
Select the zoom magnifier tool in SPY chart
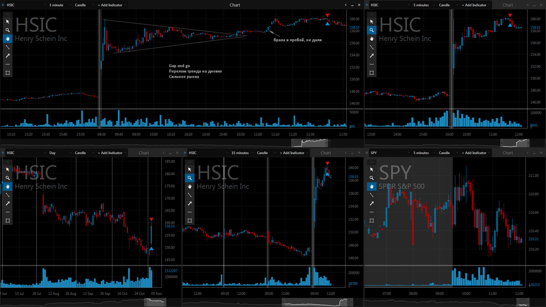pyautogui.click(x=372, y=178)
